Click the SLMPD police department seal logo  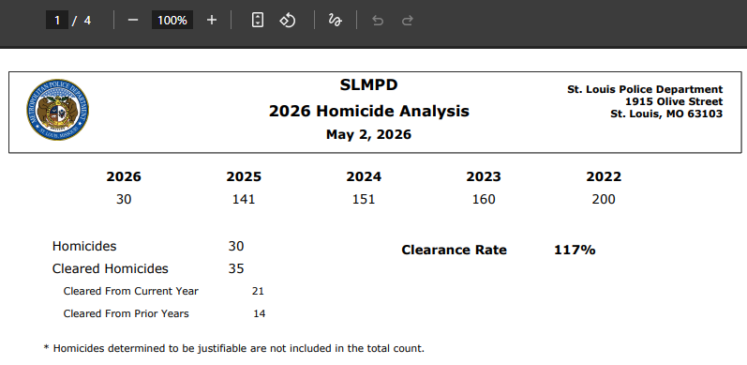58,110
